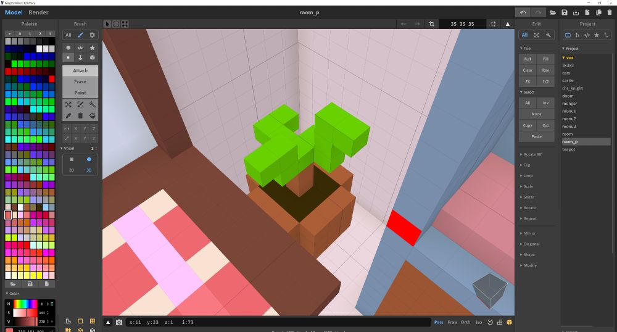
Task: Choose Attach brush mode
Action: (x=80, y=70)
